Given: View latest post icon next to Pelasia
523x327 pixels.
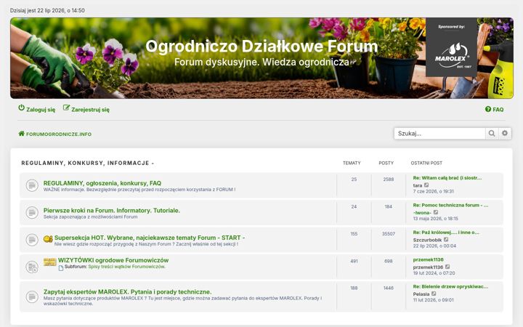Looking at the screenshot, I should 434,294.
